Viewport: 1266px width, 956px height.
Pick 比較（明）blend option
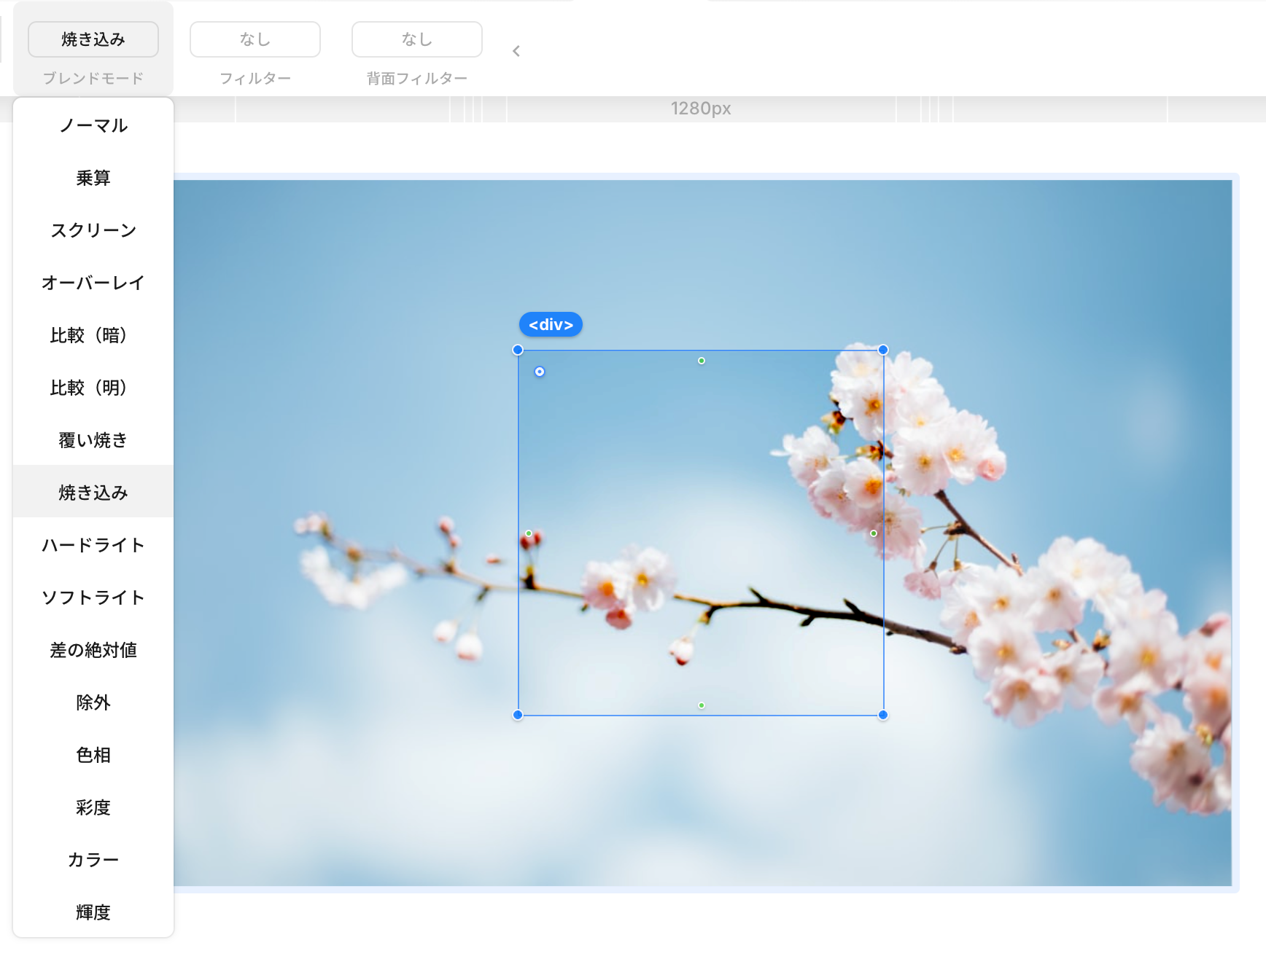93,388
